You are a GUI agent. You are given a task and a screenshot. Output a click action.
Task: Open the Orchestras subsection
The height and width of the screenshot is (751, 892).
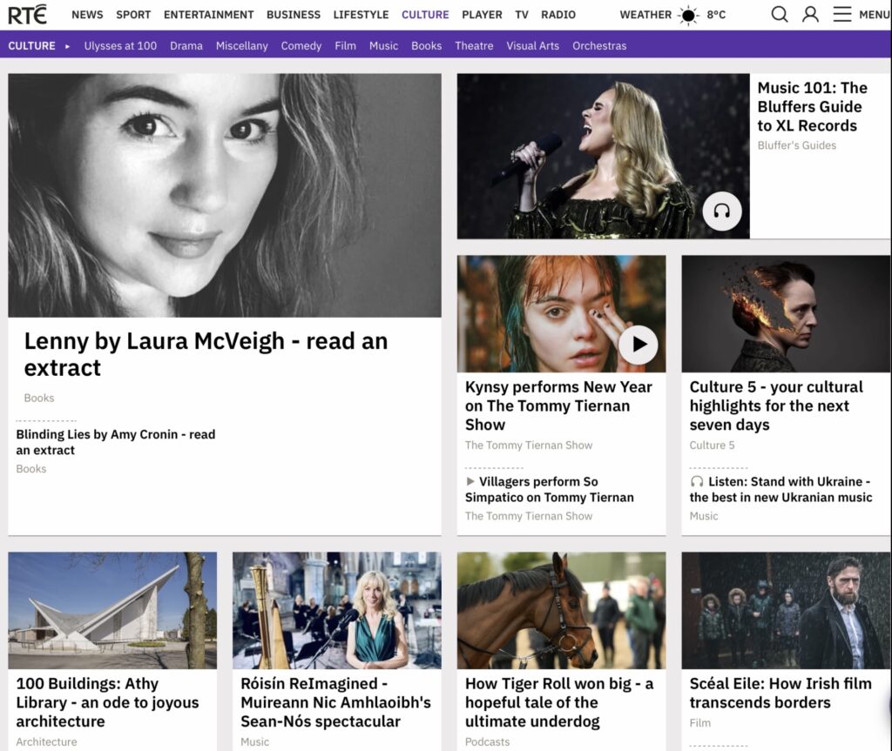coord(599,46)
